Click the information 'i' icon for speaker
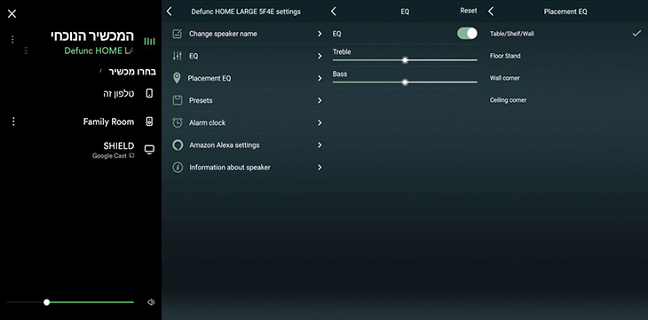 pyautogui.click(x=178, y=168)
